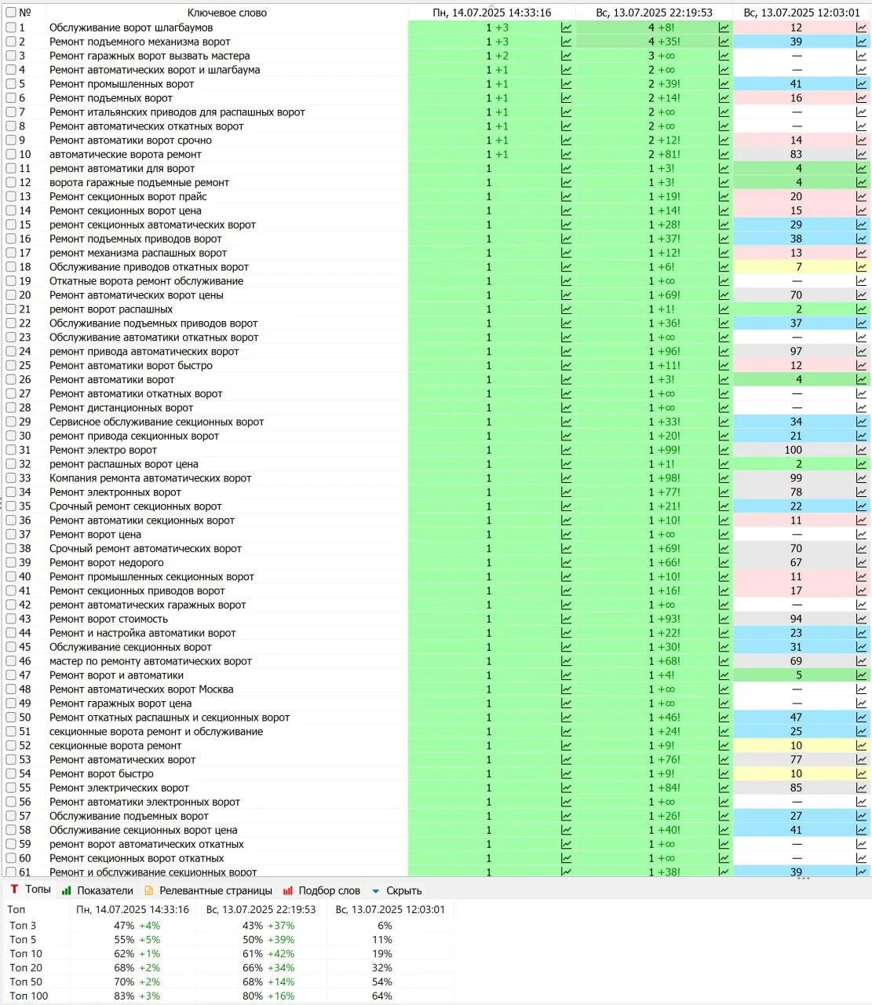Tick the select-all checkbox next to №
872x1005 pixels.
point(11,13)
